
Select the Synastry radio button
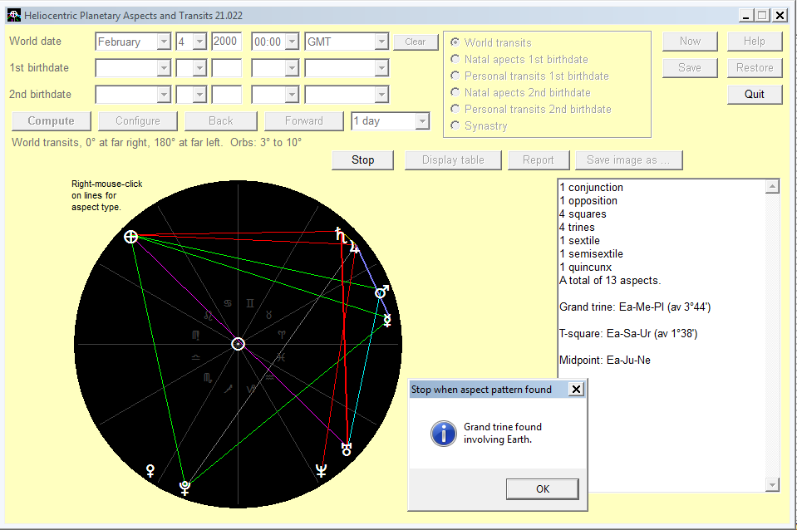click(x=455, y=125)
